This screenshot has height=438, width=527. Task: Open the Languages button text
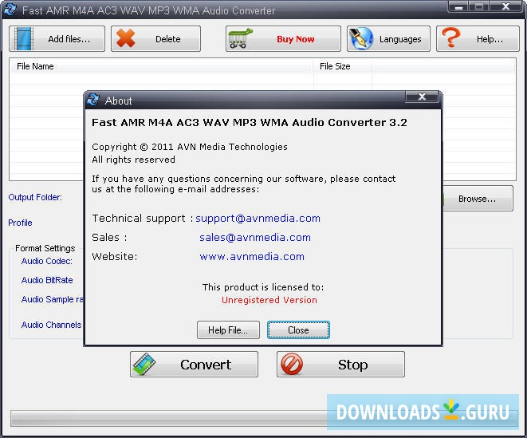click(x=400, y=39)
